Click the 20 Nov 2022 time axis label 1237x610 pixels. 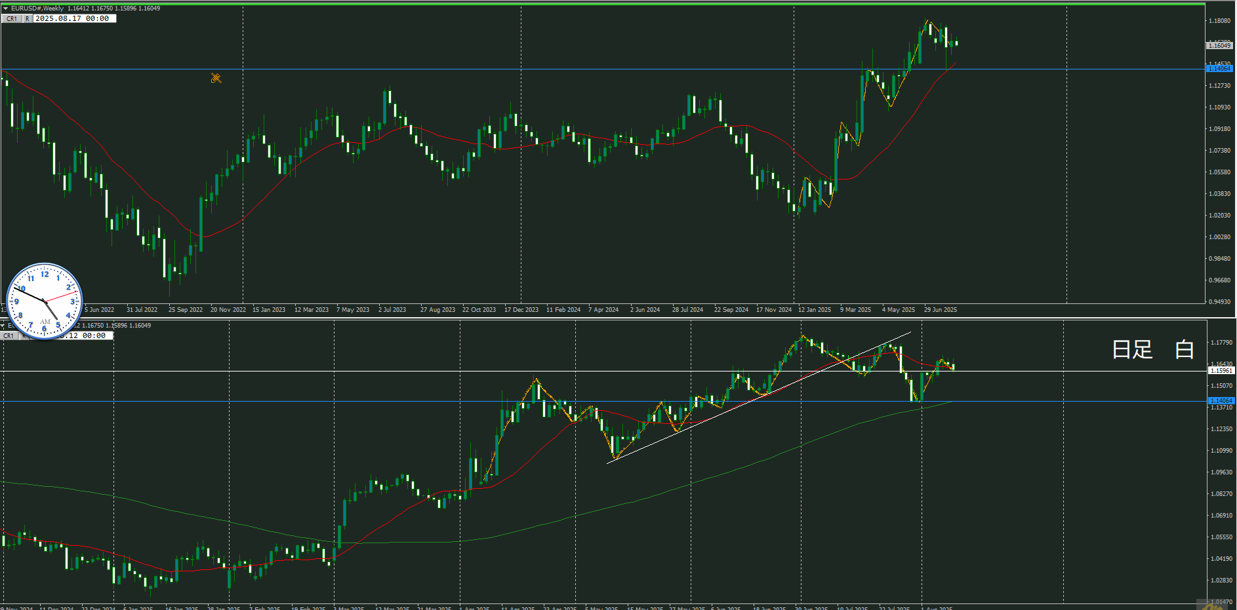(x=228, y=310)
